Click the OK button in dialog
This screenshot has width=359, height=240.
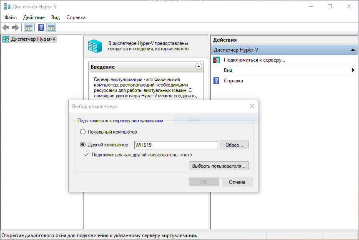[204, 182]
